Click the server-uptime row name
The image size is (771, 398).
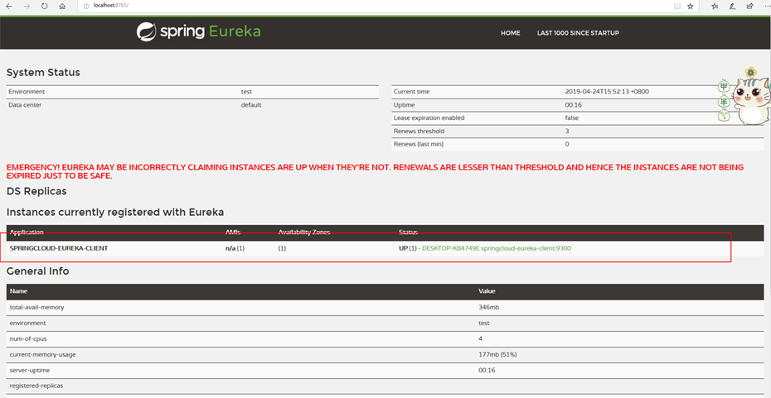30,370
